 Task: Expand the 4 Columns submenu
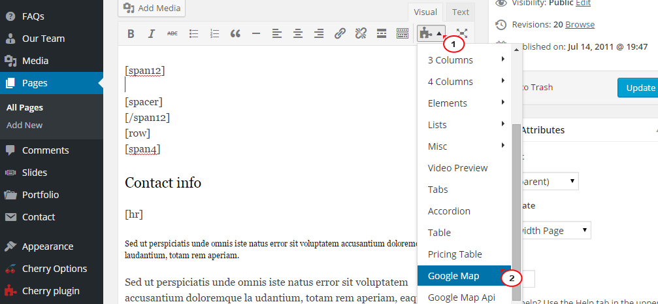pos(465,82)
